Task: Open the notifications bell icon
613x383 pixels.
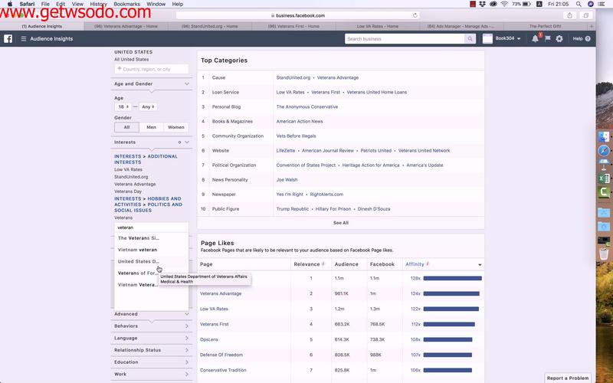Action: click(x=535, y=39)
